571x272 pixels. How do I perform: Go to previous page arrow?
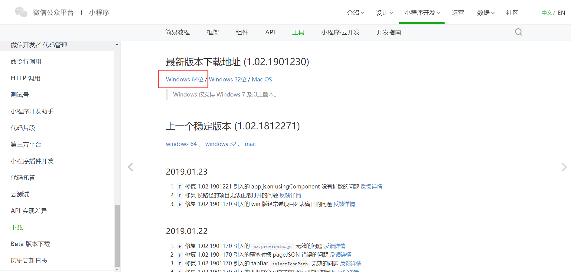130,167
